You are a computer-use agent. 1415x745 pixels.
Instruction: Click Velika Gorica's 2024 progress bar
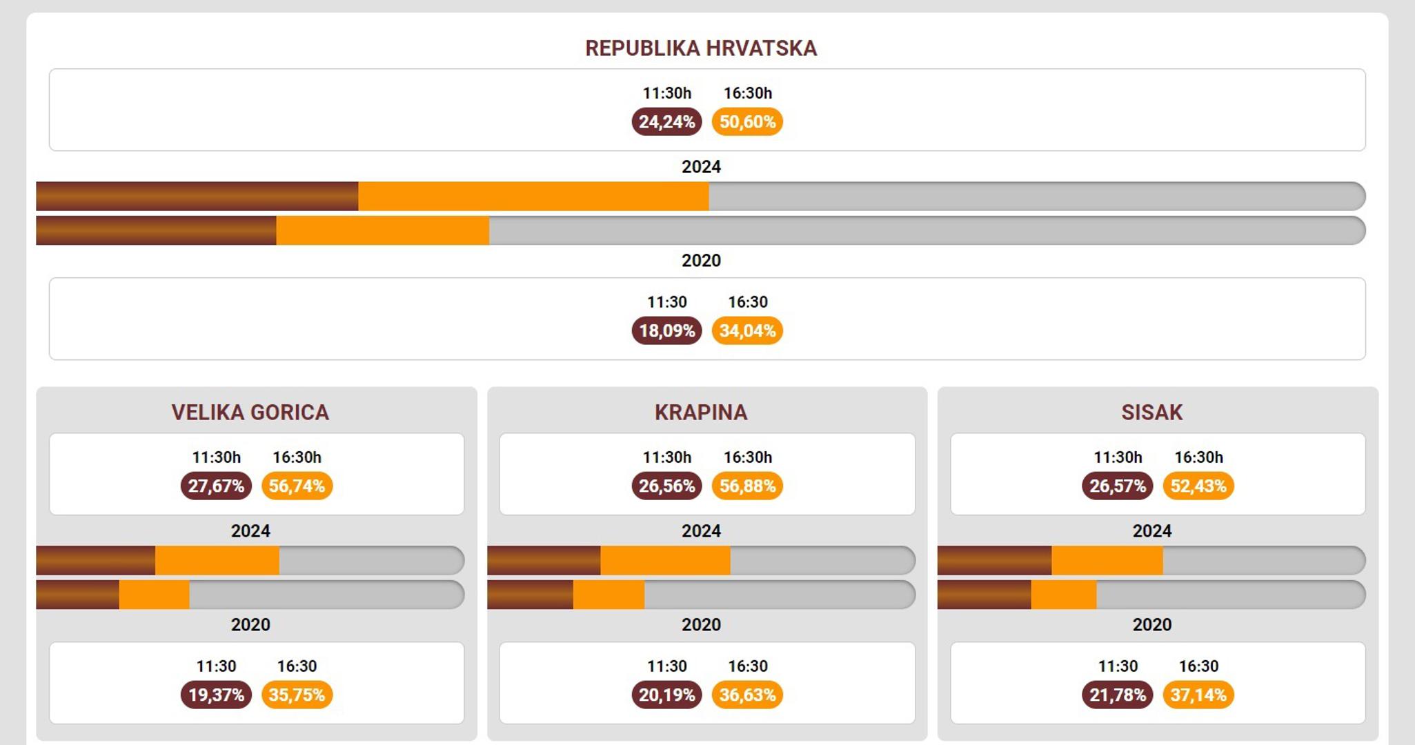coord(250,561)
